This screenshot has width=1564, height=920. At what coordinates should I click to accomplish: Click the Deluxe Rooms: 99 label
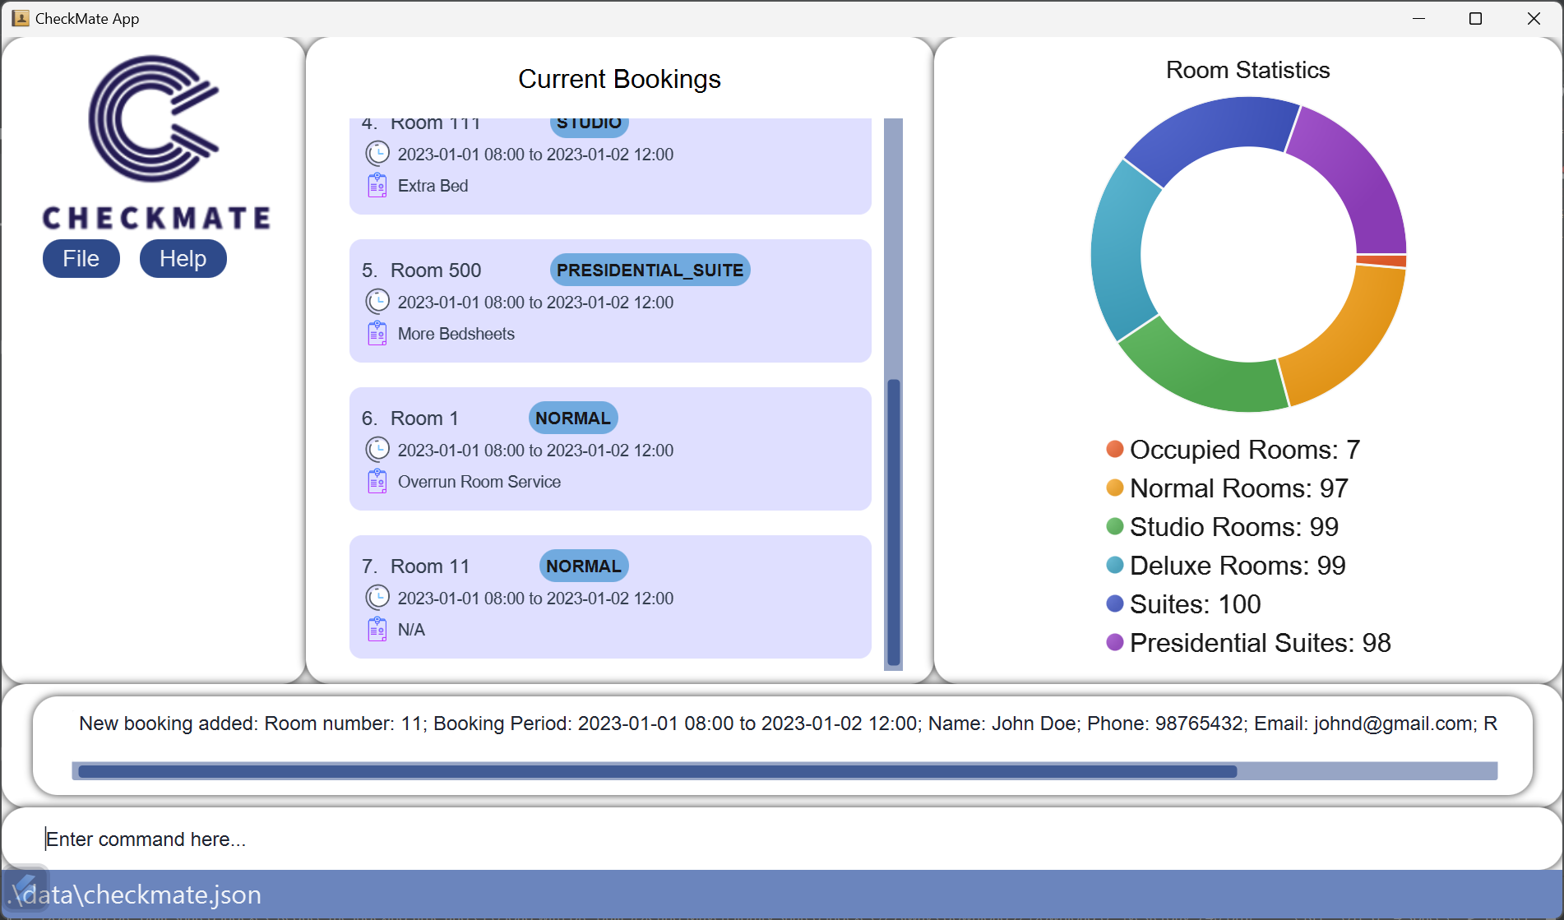(1238, 566)
